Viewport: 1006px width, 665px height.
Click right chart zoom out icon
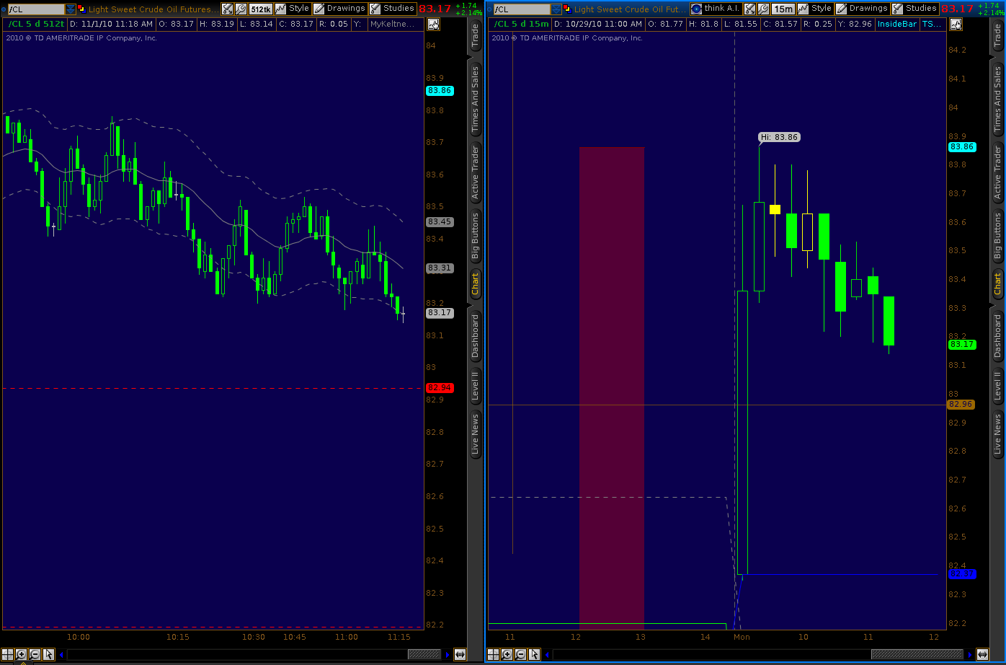click(520, 655)
